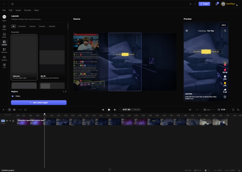Play the video
The width and height of the screenshot is (242, 172).
point(109,110)
